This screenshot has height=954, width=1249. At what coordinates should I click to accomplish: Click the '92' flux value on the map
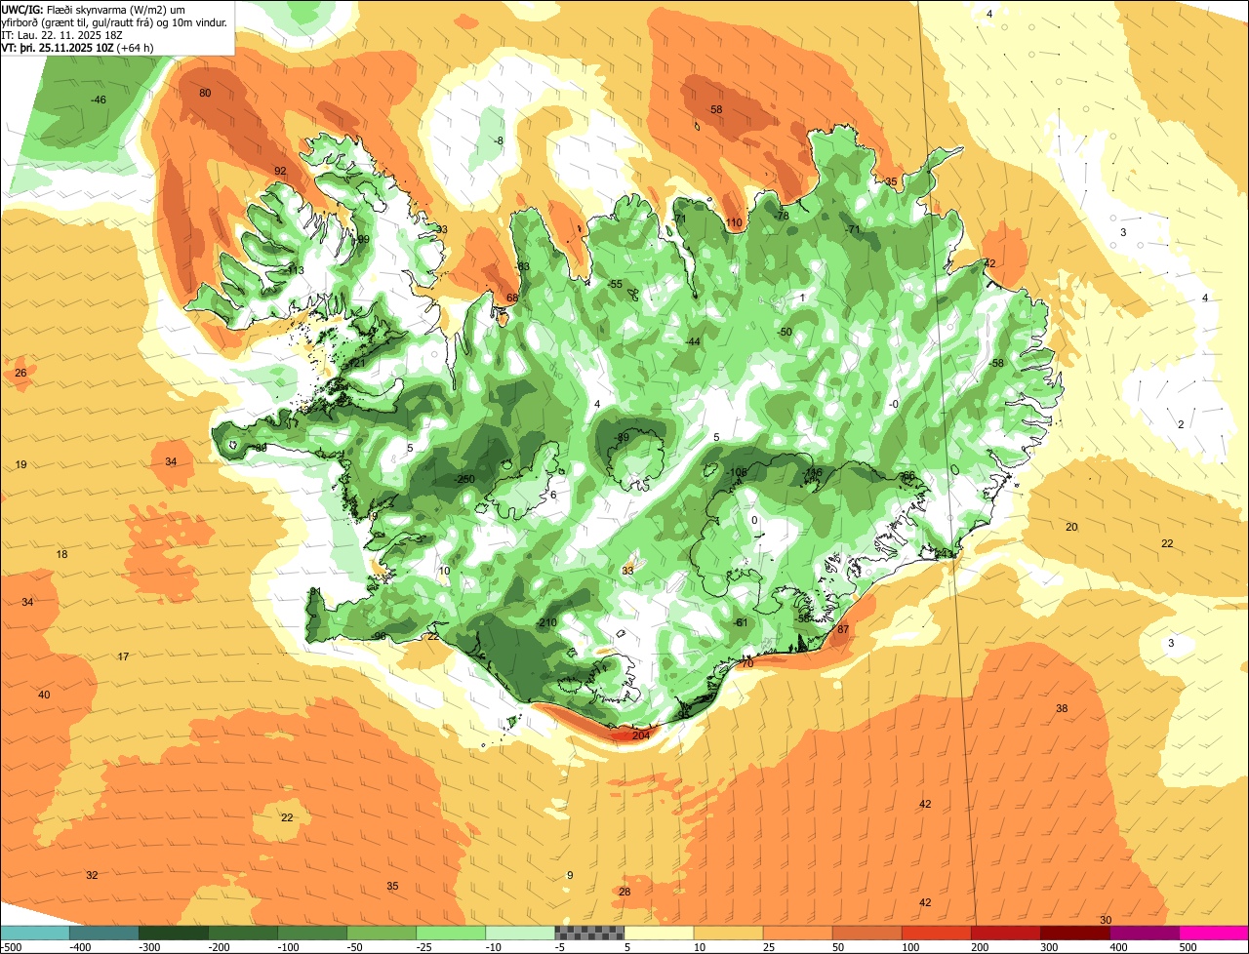pos(280,172)
